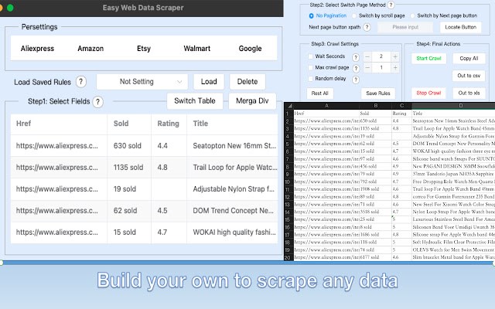Viewport: 495px width, 309px height.
Task: Select spreadsheet row 20 header
Action: (288, 257)
